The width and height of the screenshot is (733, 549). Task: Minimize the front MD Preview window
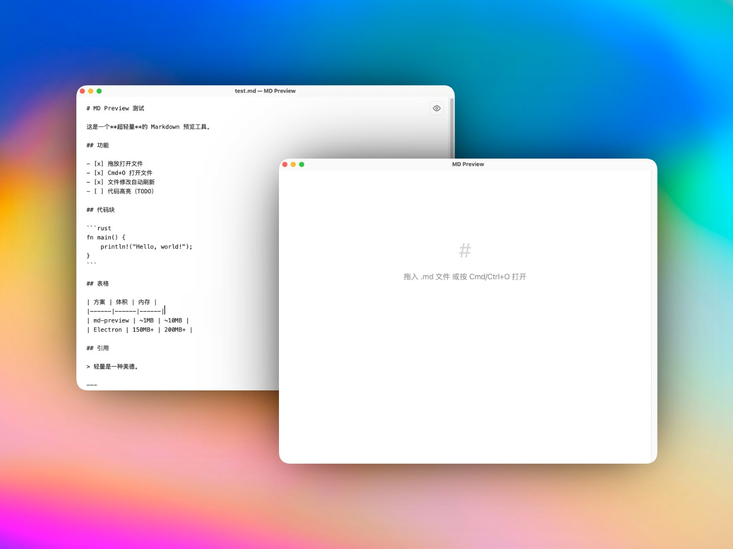[x=293, y=164]
